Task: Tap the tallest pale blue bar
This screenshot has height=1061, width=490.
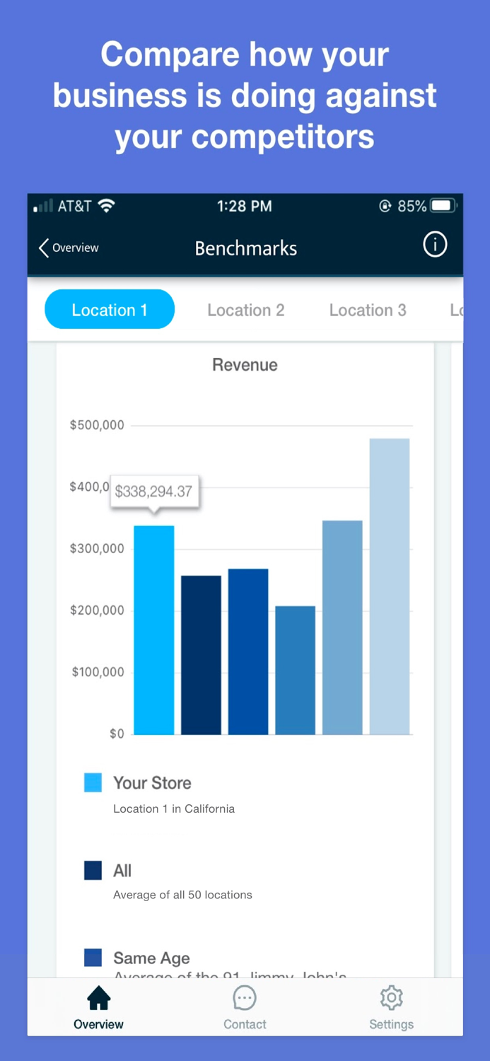Action: click(390, 586)
